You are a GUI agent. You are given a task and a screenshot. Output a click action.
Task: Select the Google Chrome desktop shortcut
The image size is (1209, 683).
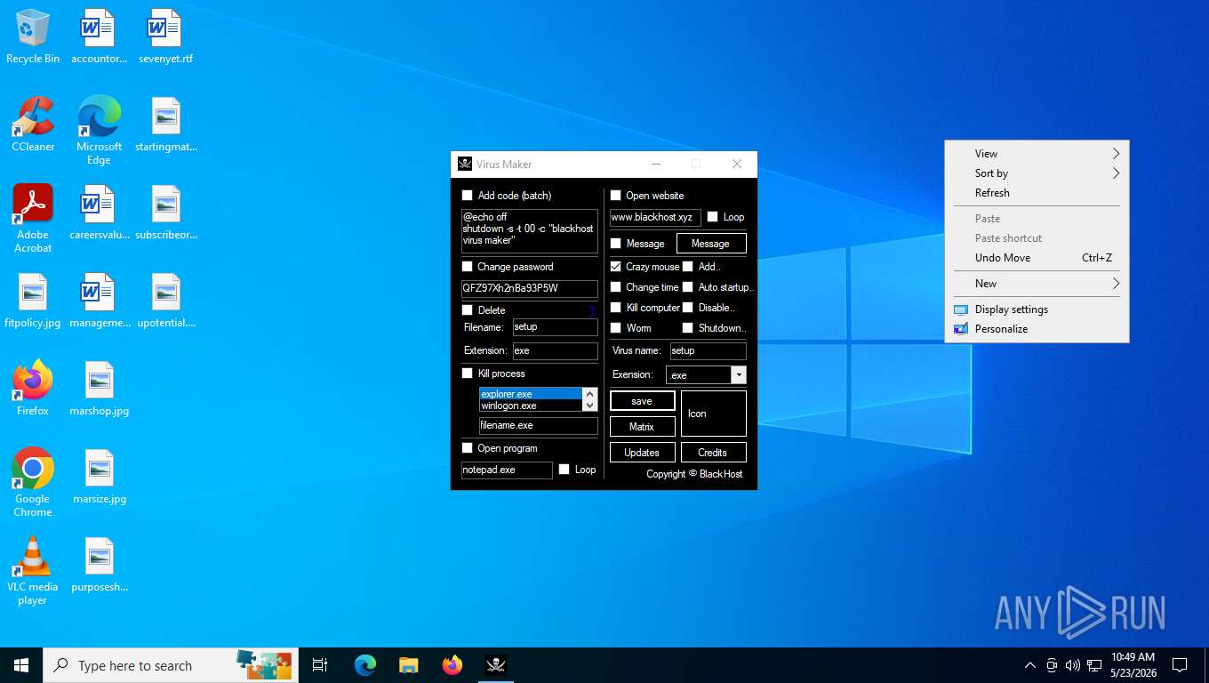coord(33,483)
